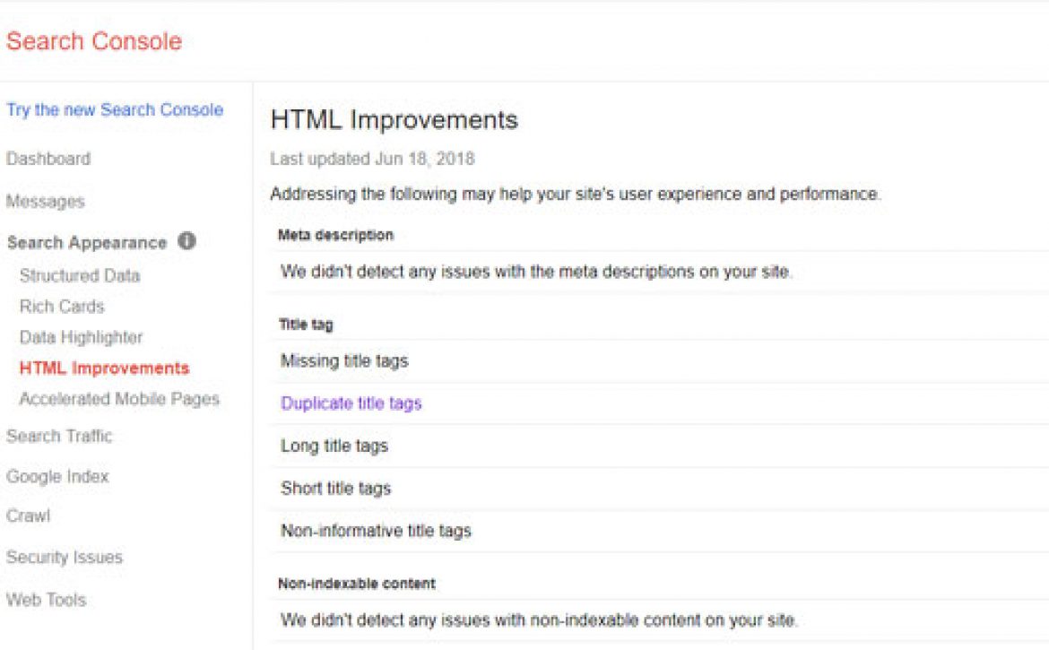Open Structured Data page

80,275
